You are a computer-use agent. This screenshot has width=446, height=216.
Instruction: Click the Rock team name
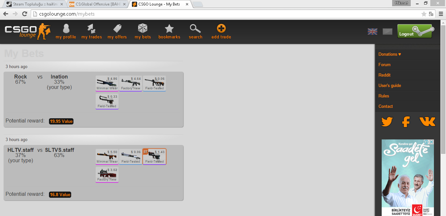pyautogui.click(x=21, y=77)
